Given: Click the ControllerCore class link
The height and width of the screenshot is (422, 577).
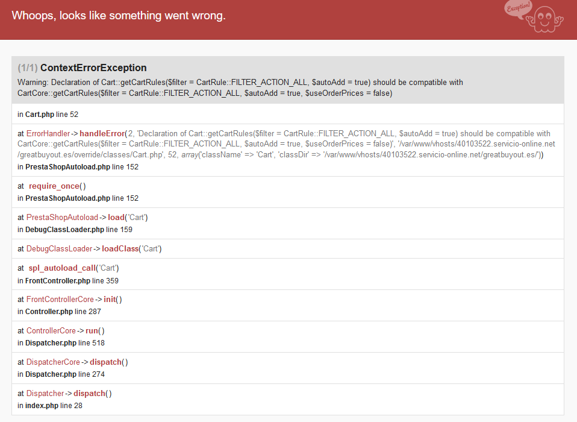Looking at the screenshot, I should pos(51,331).
